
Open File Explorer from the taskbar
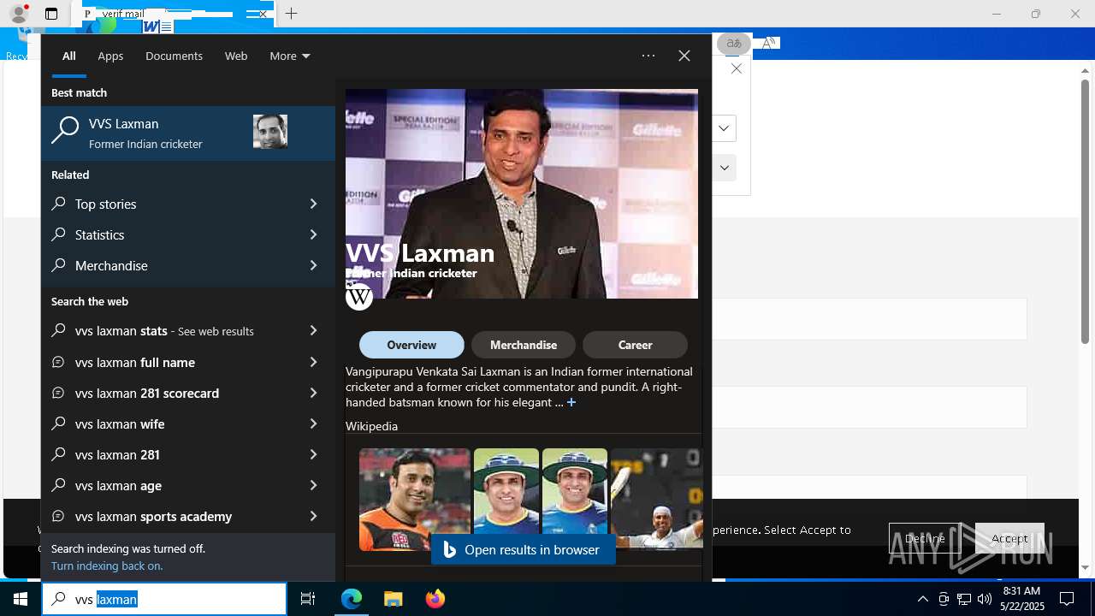pyautogui.click(x=394, y=599)
